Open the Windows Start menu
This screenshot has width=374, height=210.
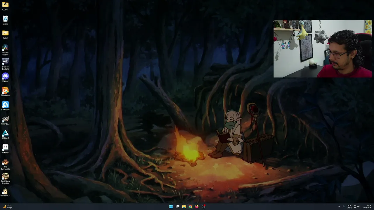(x=171, y=206)
